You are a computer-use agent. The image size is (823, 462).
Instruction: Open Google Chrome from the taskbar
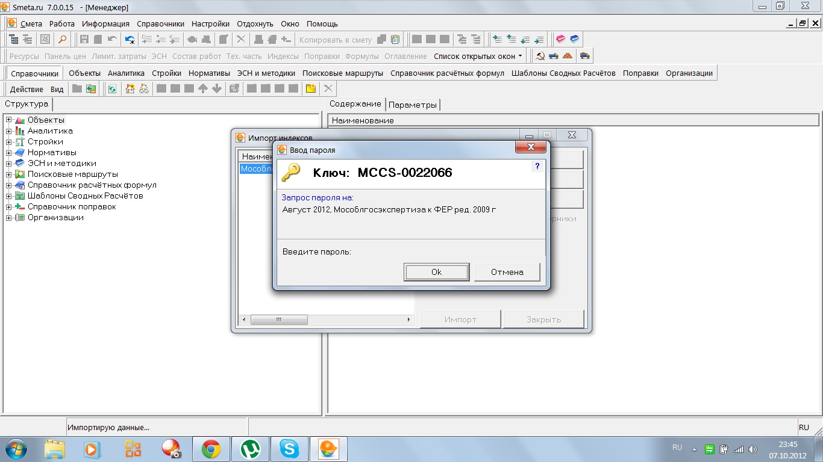click(211, 449)
